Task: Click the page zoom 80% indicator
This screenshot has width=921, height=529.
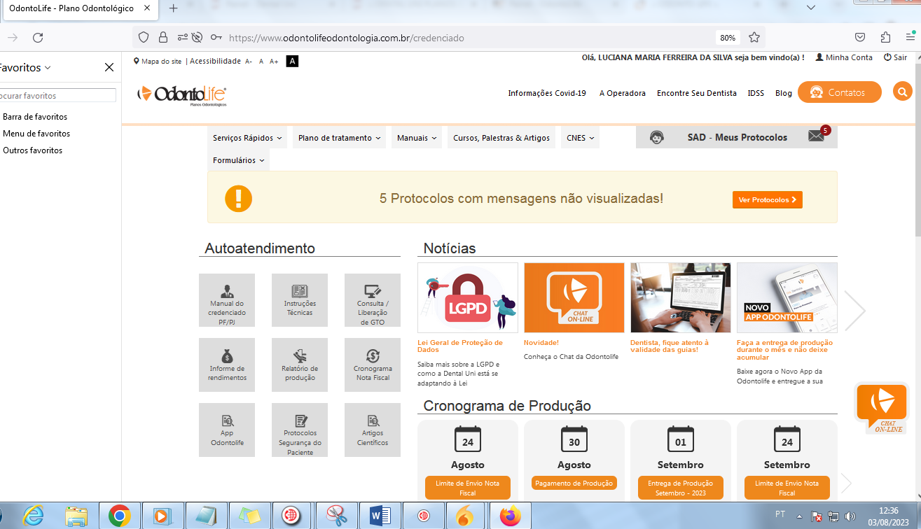Action: [x=728, y=38]
